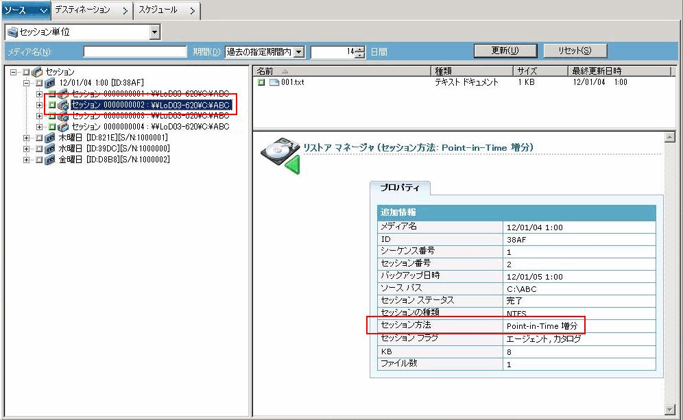The image size is (683, 420).
Task: Enable the checkbox next to 001.txt
Action: tap(260, 82)
